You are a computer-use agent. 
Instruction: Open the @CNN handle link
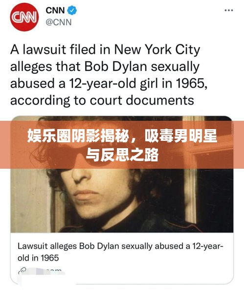(59, 22)
